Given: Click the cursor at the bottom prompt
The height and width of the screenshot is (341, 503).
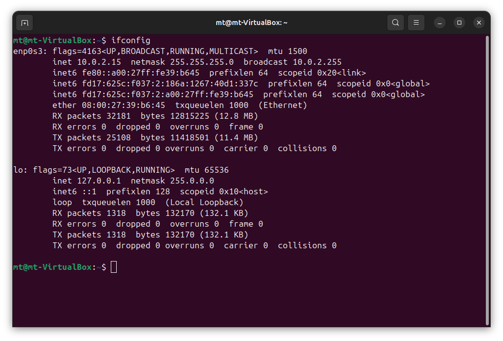Looking at the screenshot, I should (x=114, y=267).
